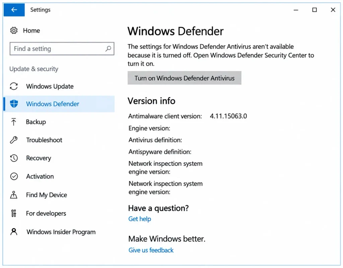Click the For developers tools icon
This screenshot has height=268, width=343.
pos(13,213)
